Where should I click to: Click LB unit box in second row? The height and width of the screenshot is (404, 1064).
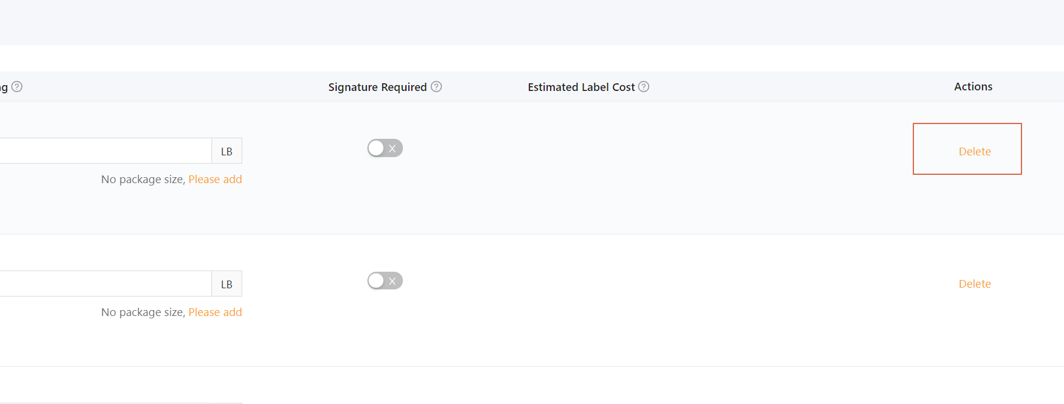point(227,284)
